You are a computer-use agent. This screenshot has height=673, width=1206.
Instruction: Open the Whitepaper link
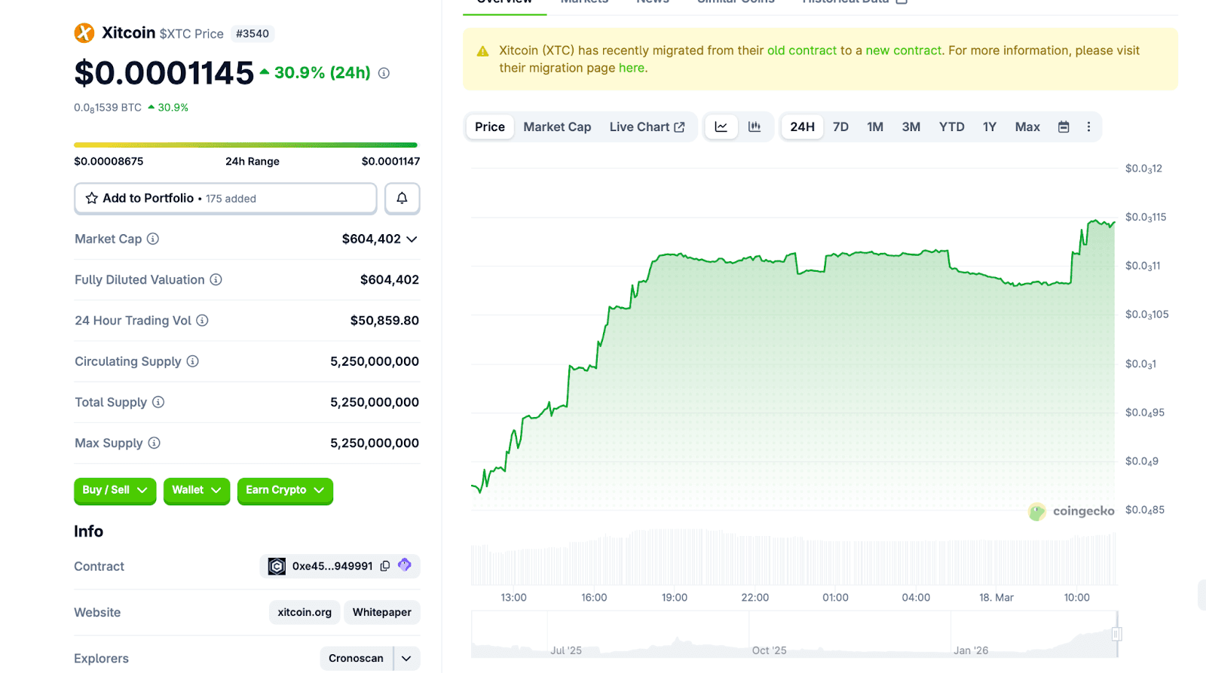(x=382, y=612)
